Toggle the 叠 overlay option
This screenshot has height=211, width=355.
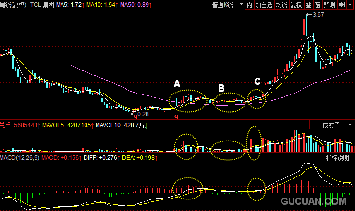click(309, 5)
